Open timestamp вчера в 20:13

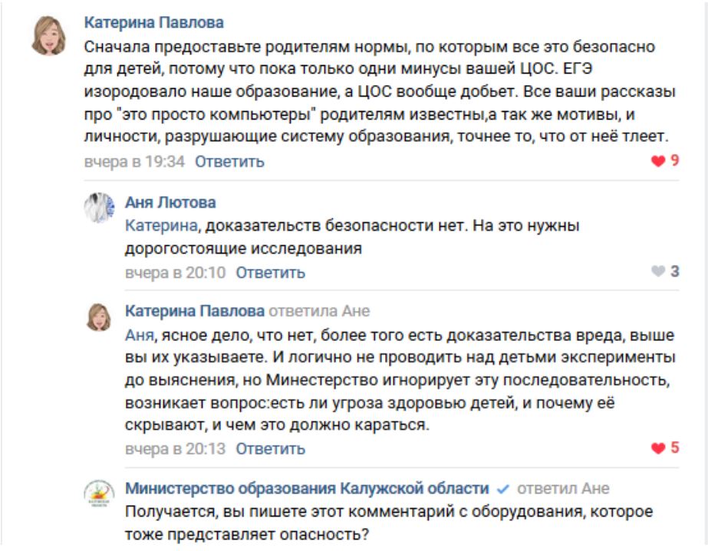pyautogui.click(x=175, y=448)
